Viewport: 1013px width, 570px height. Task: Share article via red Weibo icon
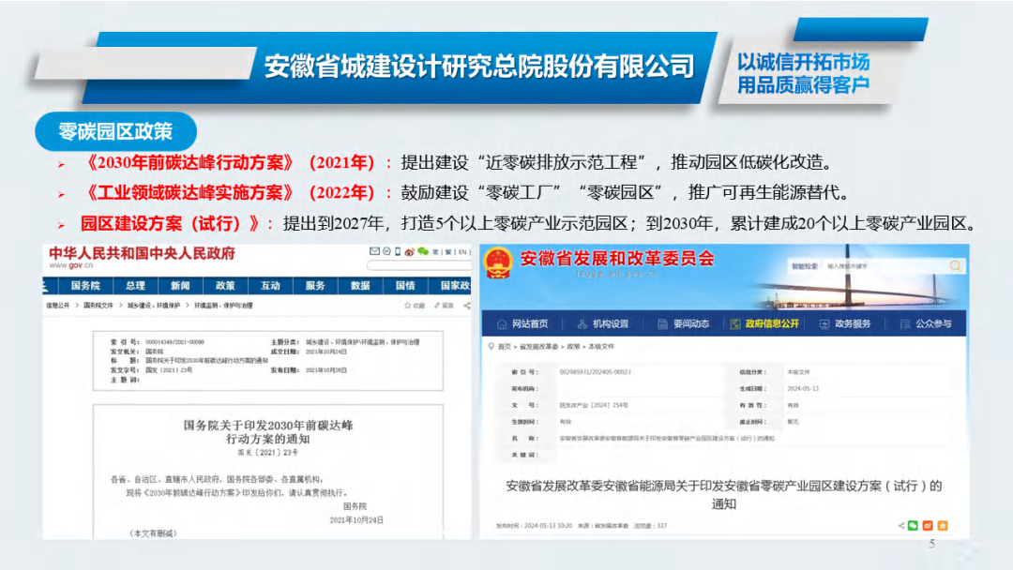[928, 525]
